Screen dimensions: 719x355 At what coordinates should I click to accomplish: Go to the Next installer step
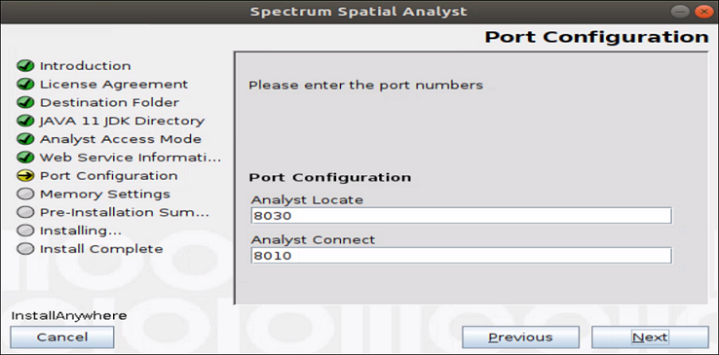[x=650, y=337]
